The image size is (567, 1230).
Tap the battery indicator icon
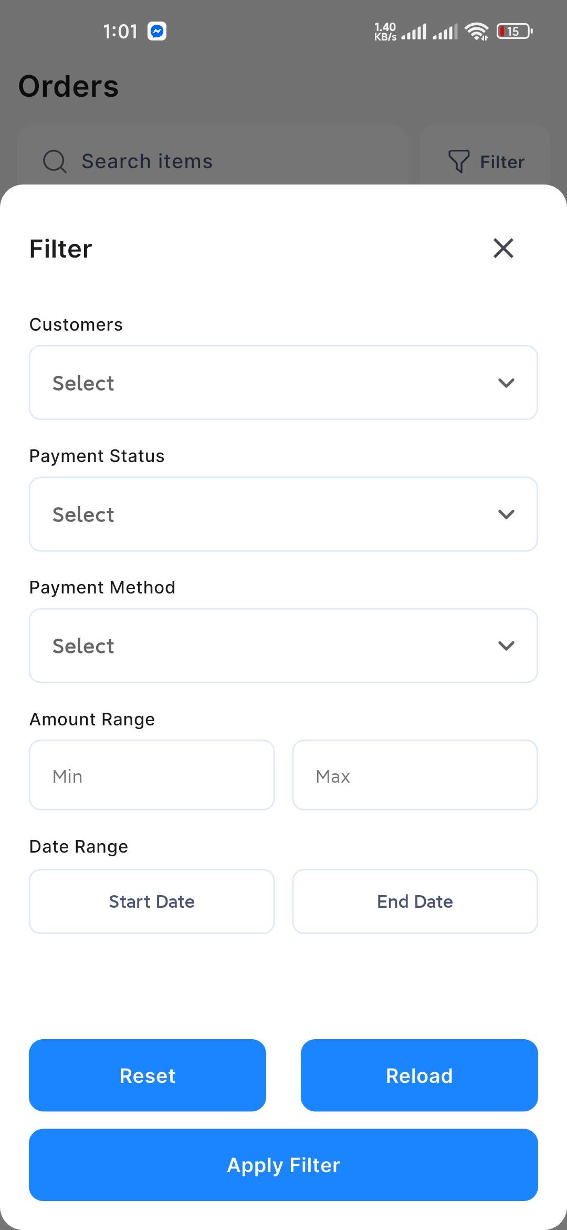point(514,32)
